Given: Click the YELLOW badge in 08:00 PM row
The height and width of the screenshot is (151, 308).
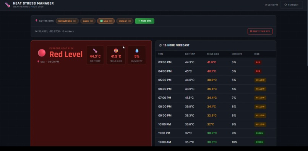Looking at the screenshot, I should pos(260,107).
